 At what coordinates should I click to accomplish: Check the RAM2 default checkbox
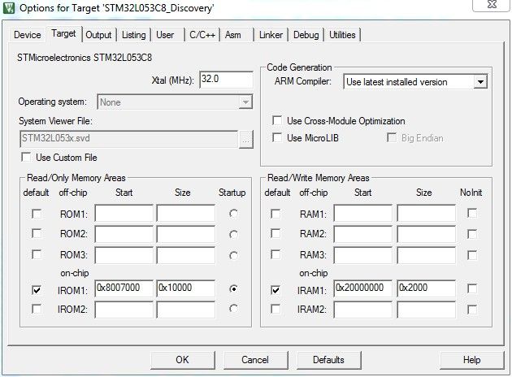(276, 234)
